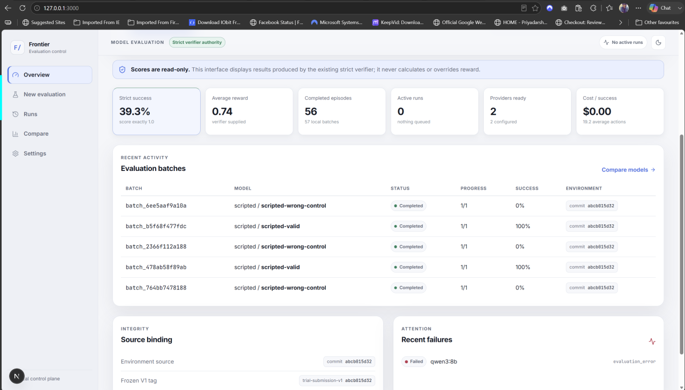Image resolution: width=685 pixels, height=390 pixels.
Task: Open the Other favourites folder
Action: click(x=657, y=22)
